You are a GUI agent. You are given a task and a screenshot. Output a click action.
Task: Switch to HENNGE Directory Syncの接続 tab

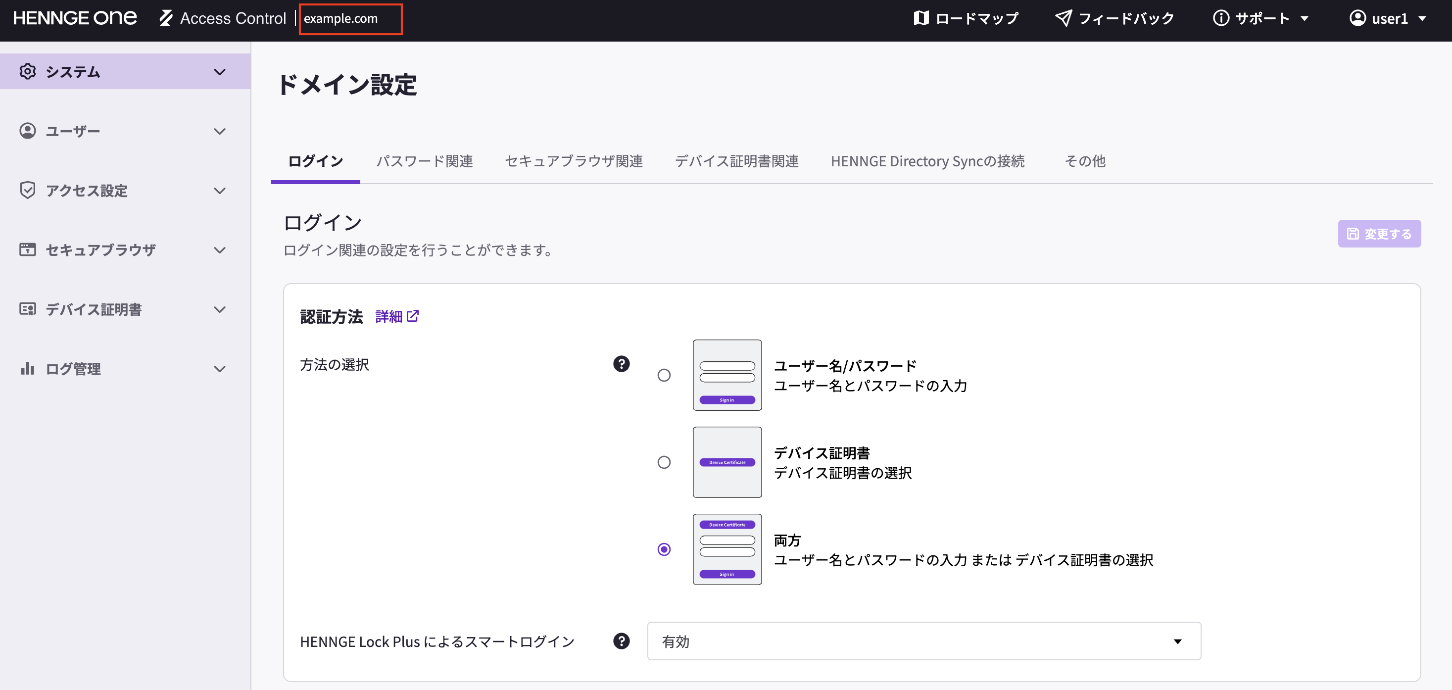[x=928, y=161]
